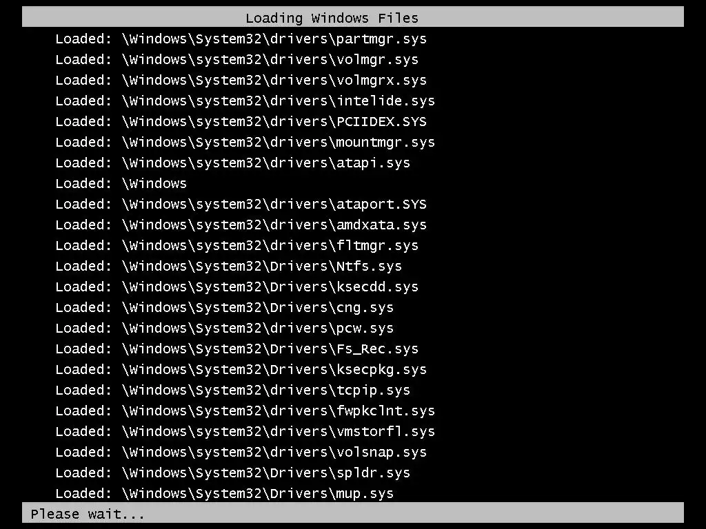Click the volmgrx.sys driver line

[241, 81]
